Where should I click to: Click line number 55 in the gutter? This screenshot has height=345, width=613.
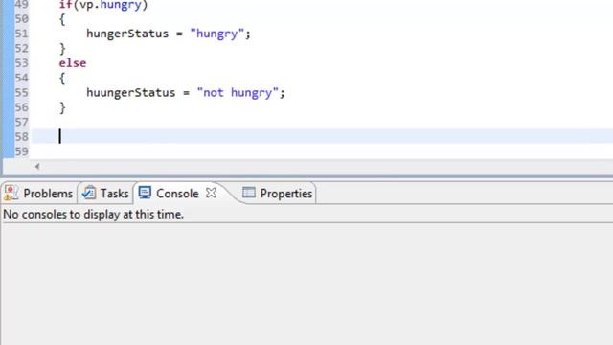tap(21, 93)
